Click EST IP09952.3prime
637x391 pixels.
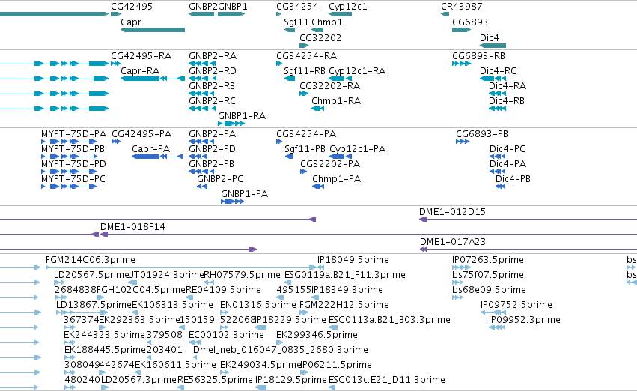[x=525, y=321]
